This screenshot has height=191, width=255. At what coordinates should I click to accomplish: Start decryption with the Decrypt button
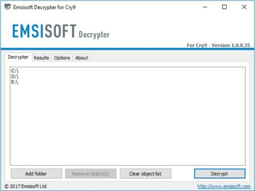coord(220,174)
